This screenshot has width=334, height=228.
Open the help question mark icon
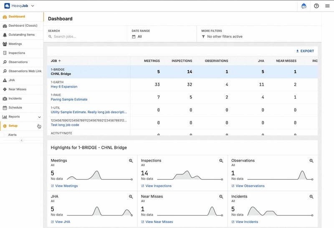coord(316,6)
